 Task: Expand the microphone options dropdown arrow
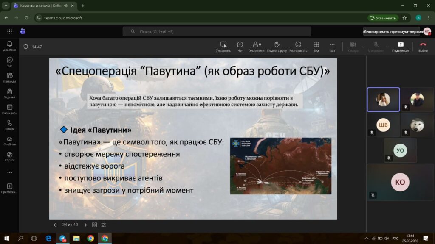[387, 47]
